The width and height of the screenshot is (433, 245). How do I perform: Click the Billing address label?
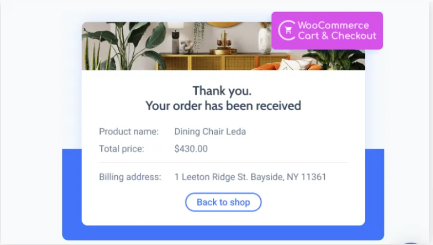130,177
